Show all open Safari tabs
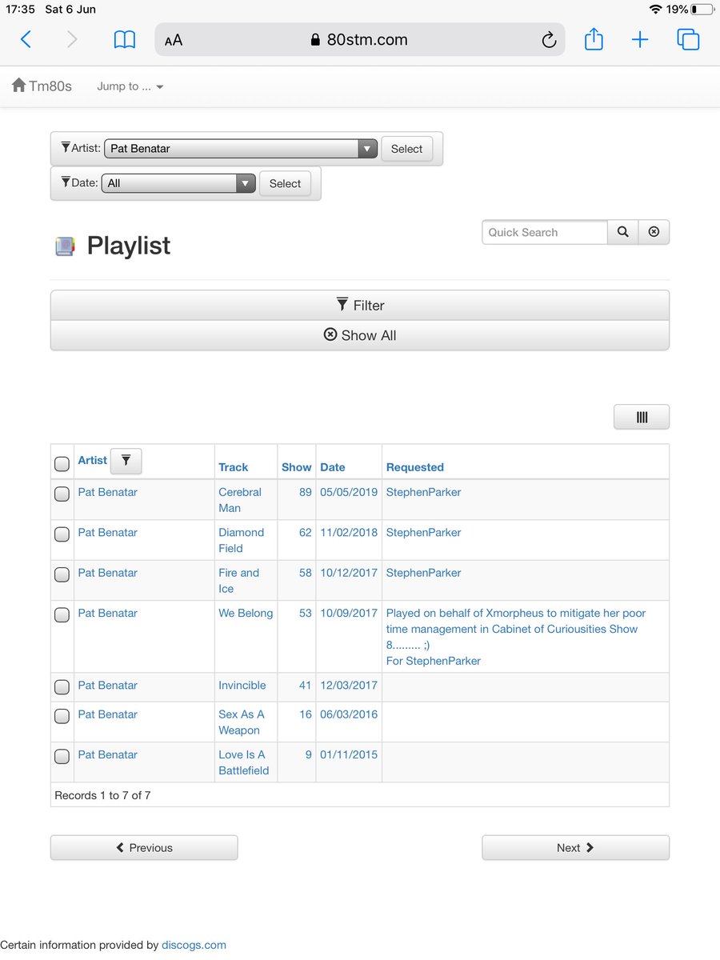 click(688, 39)
